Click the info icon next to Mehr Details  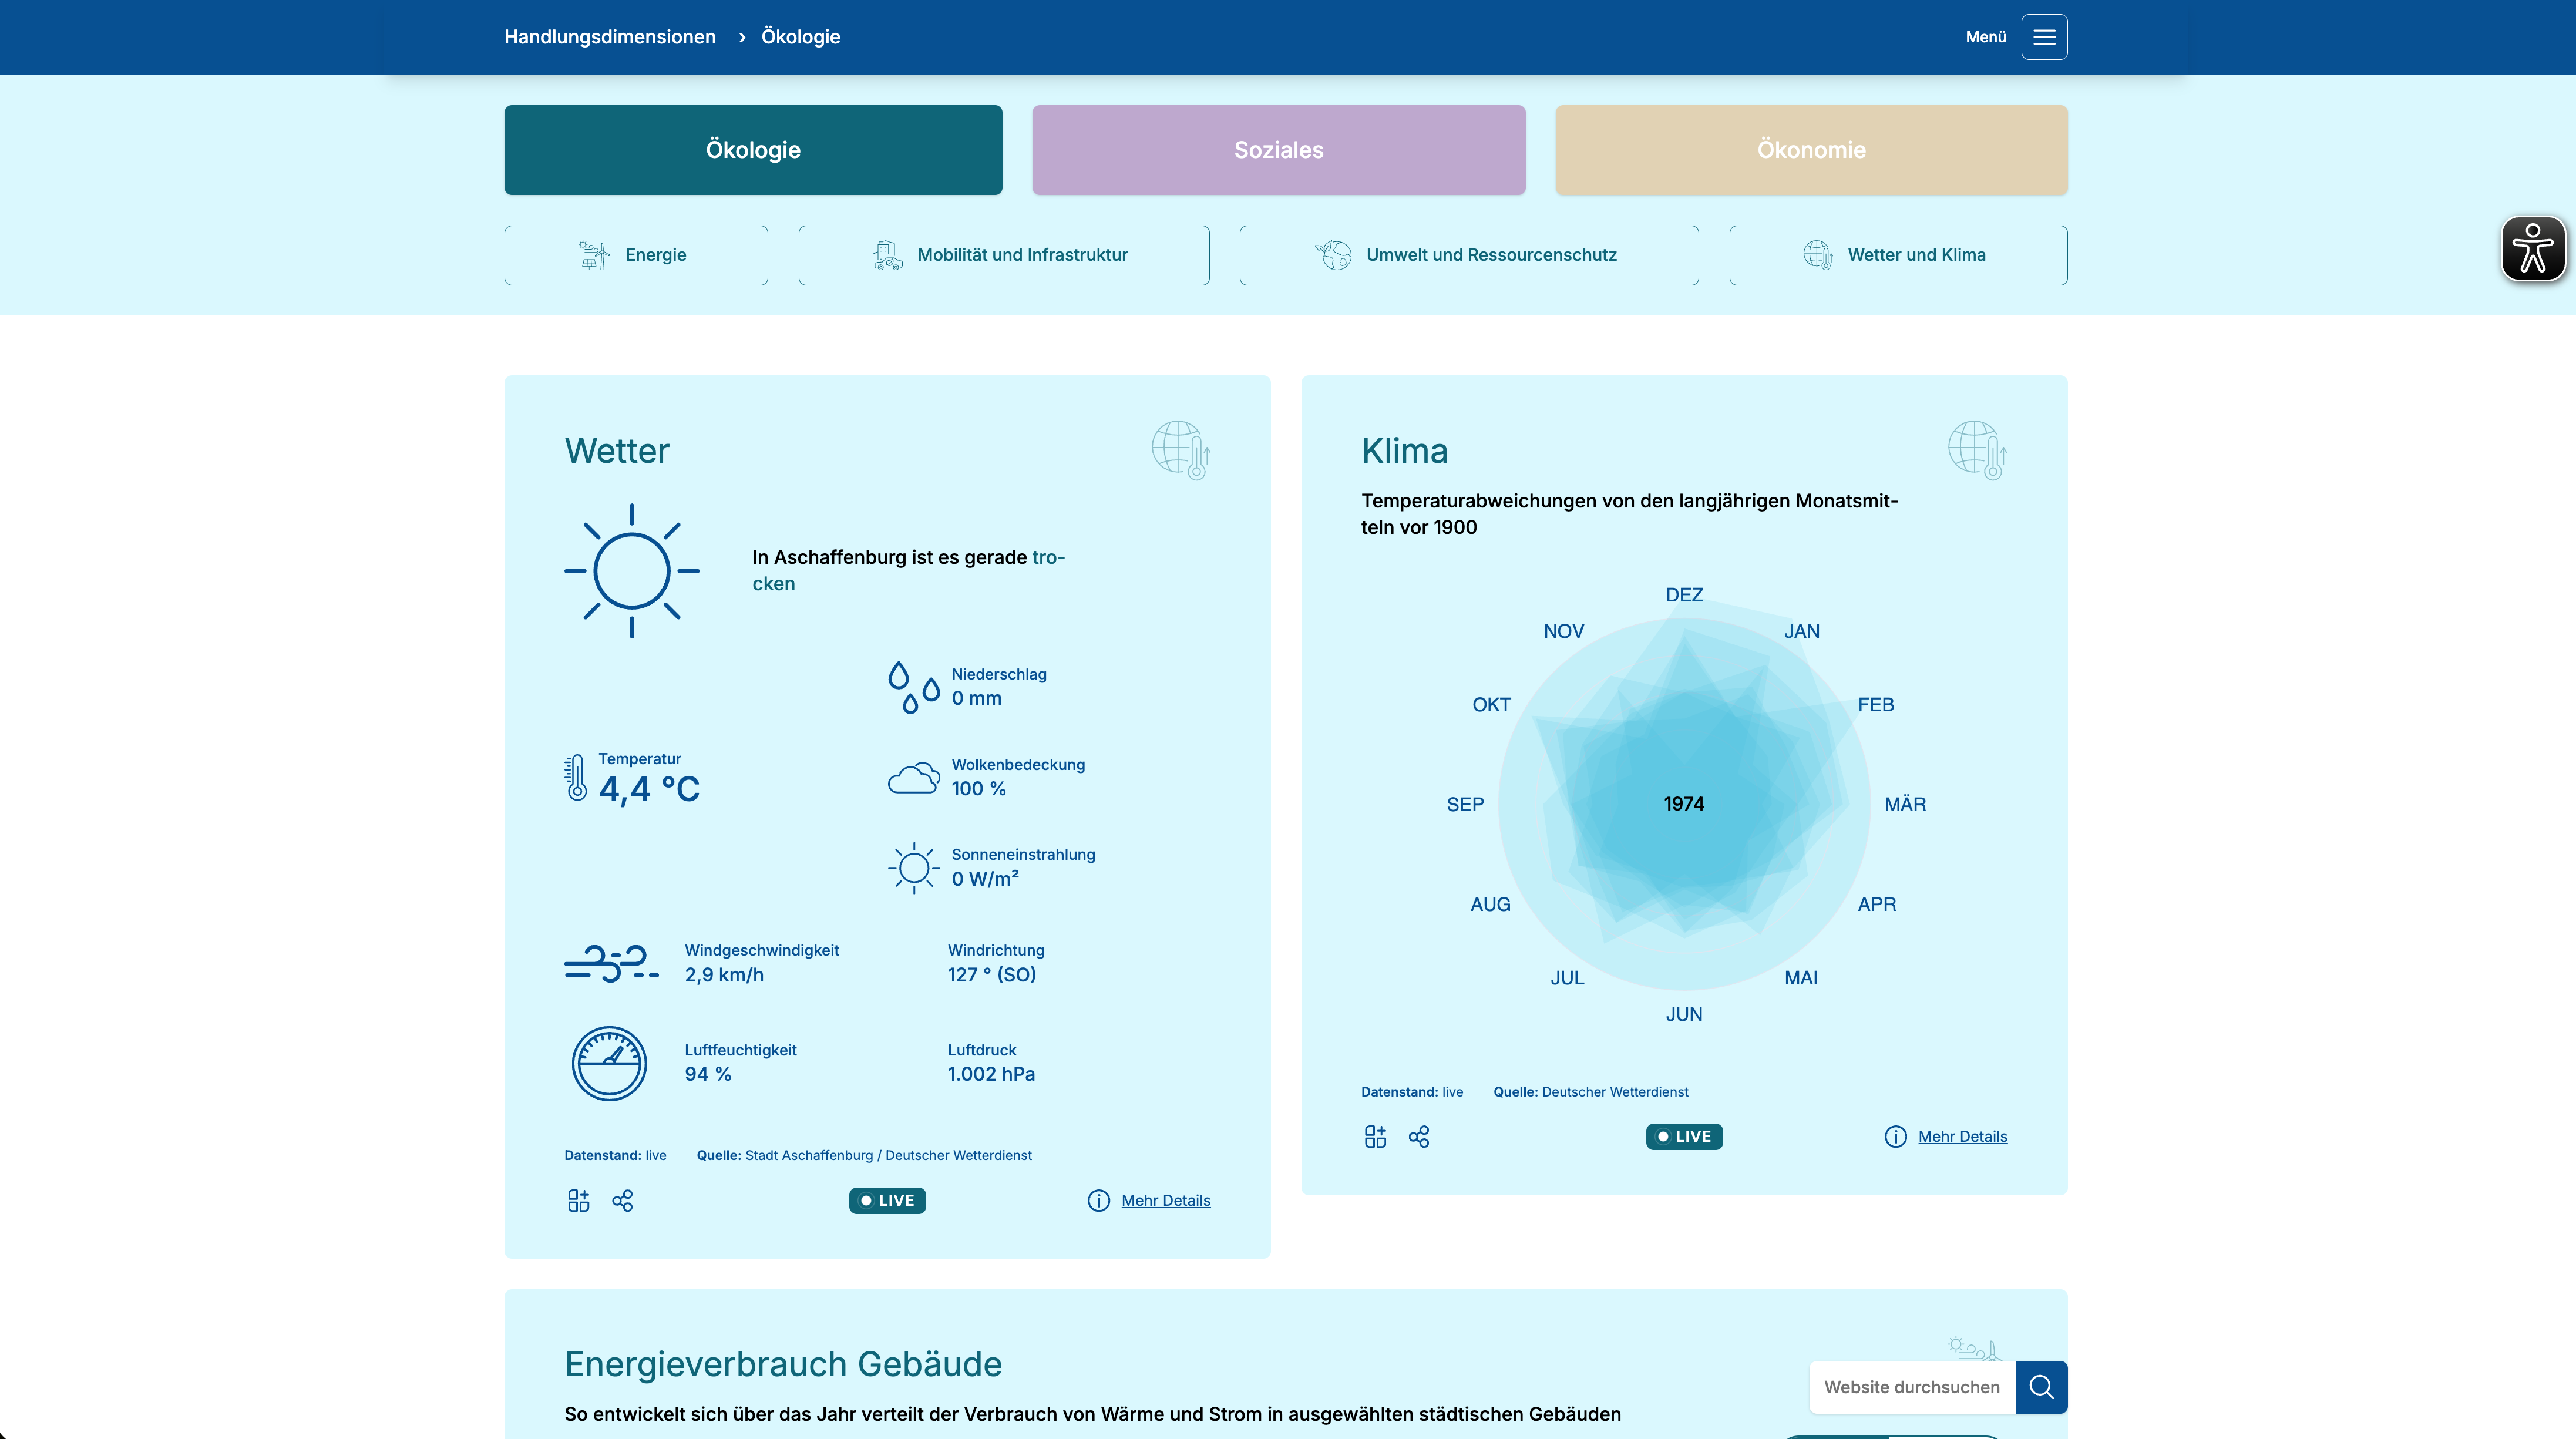pos(1100,1200)
